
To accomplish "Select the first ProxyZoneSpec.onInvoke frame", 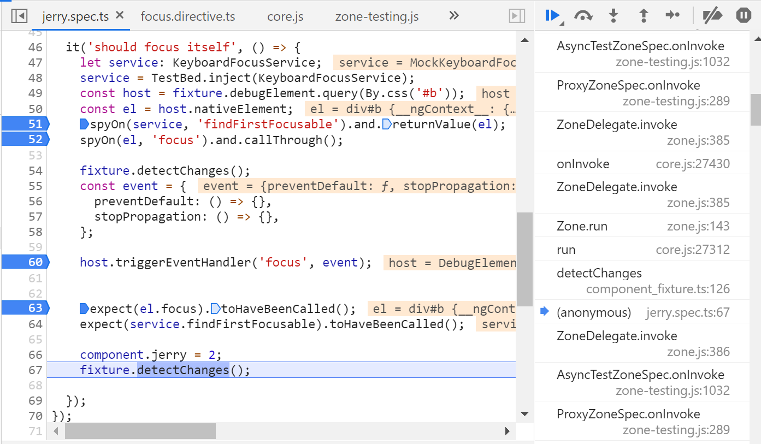I will point(642,93).
